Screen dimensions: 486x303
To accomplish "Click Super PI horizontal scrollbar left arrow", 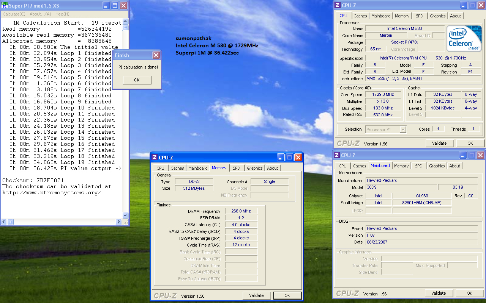I will (x=4, y=222).
